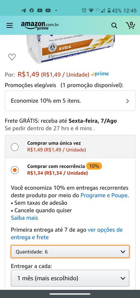140x298 pixels.
Task: Tap the Android home gesture bar
Action: point(70,294)
